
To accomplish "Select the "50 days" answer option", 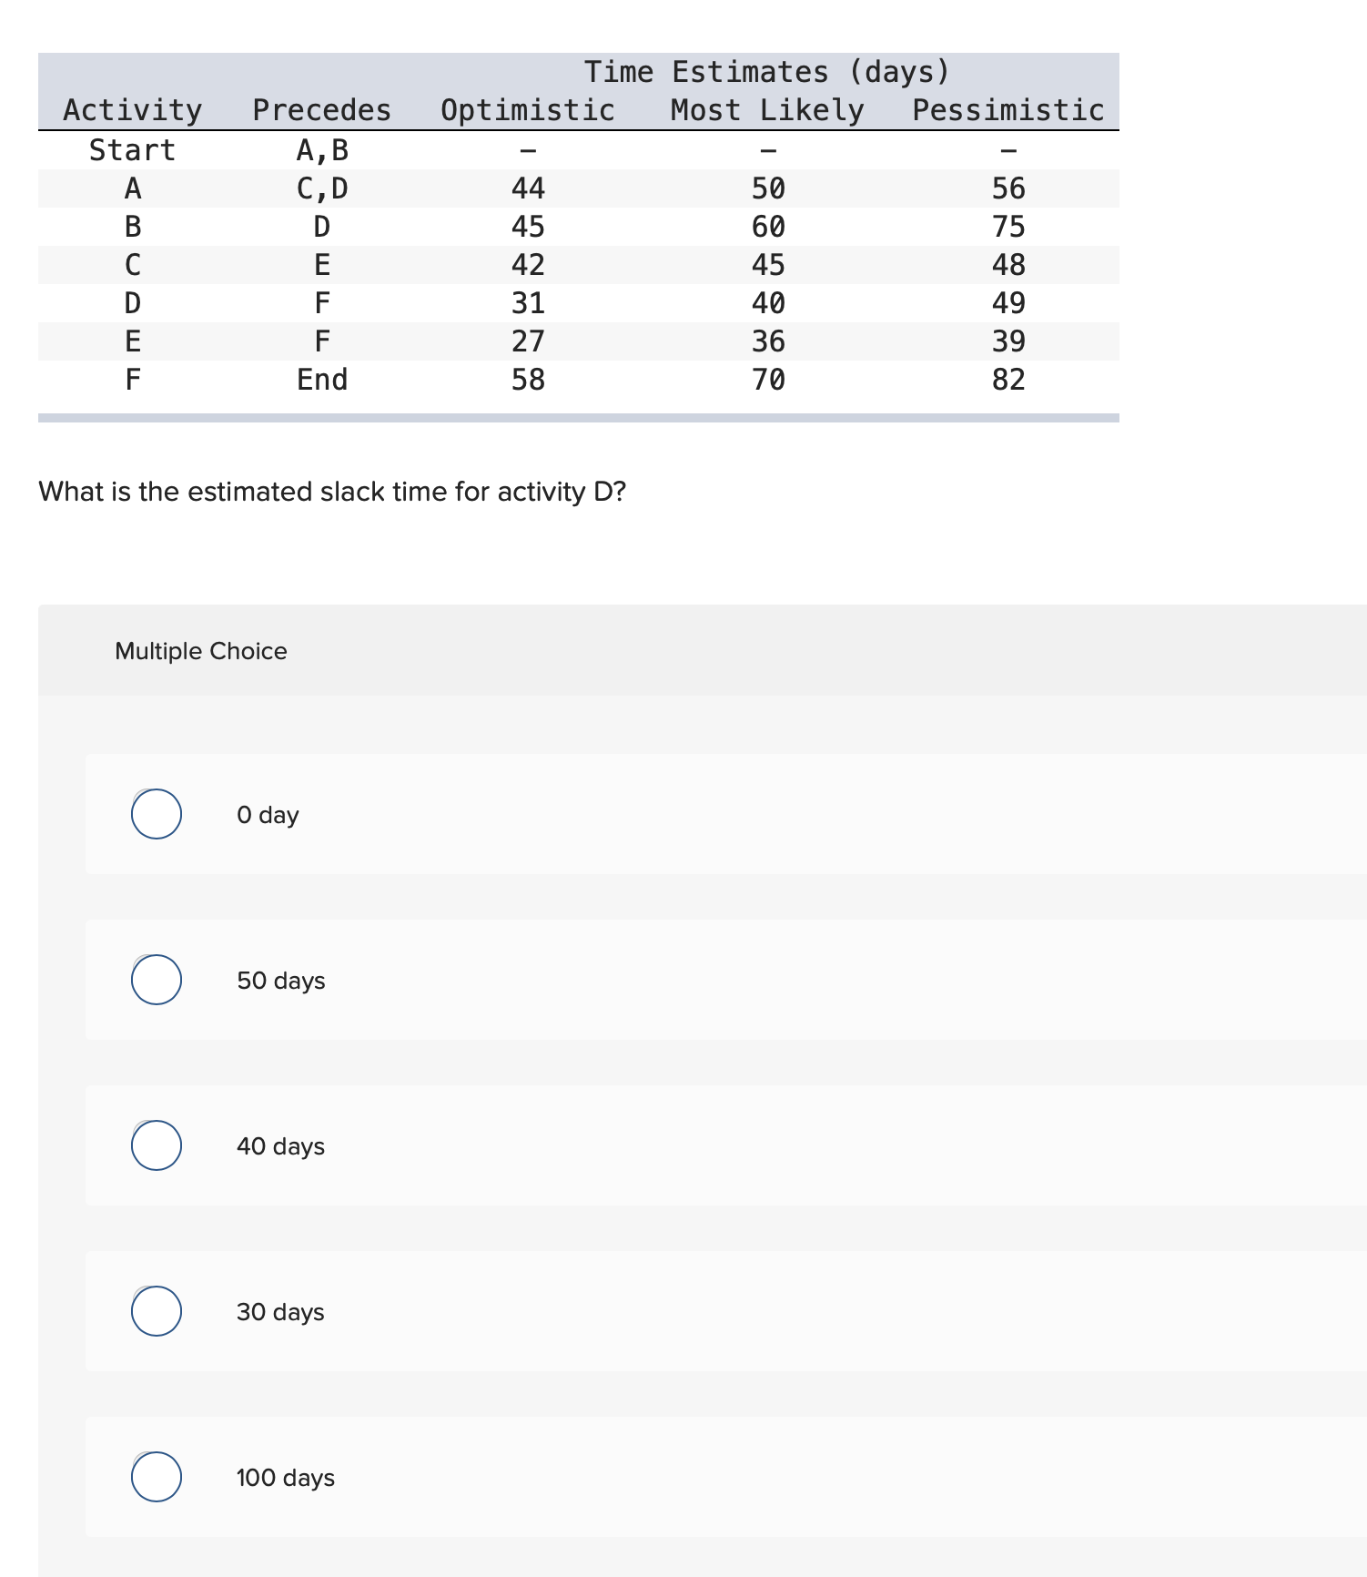I will tap(156, 981).
